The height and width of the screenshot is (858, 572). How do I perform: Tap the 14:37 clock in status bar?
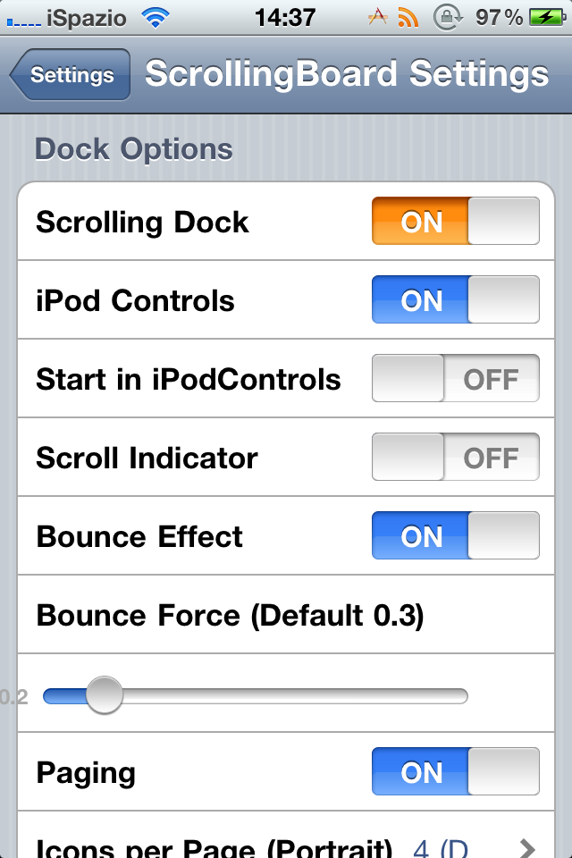click(x=285, y=17)
